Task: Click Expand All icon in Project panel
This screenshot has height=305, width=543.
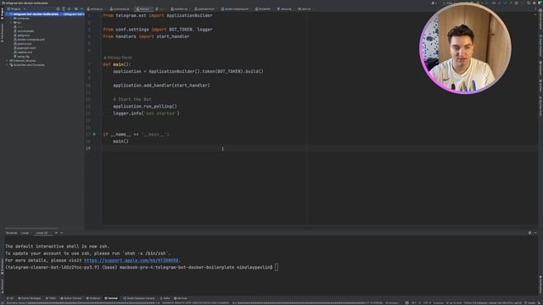Action: [64, 9]
